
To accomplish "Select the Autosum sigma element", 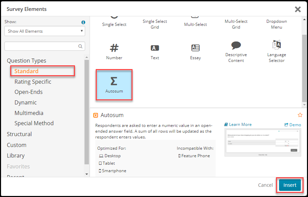I will coord(114,85).
